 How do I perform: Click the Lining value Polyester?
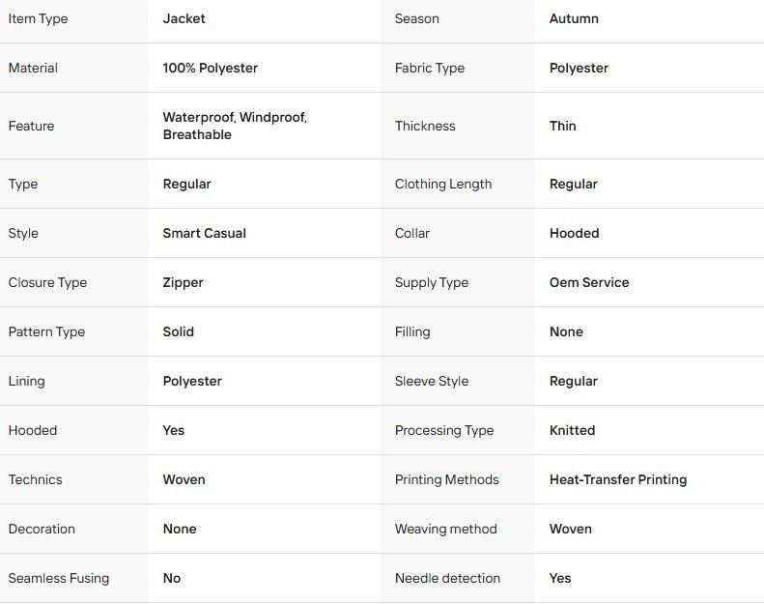tap(192, 381)
